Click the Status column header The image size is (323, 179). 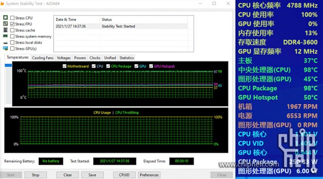pyautogui.click(x=144, y=19)
